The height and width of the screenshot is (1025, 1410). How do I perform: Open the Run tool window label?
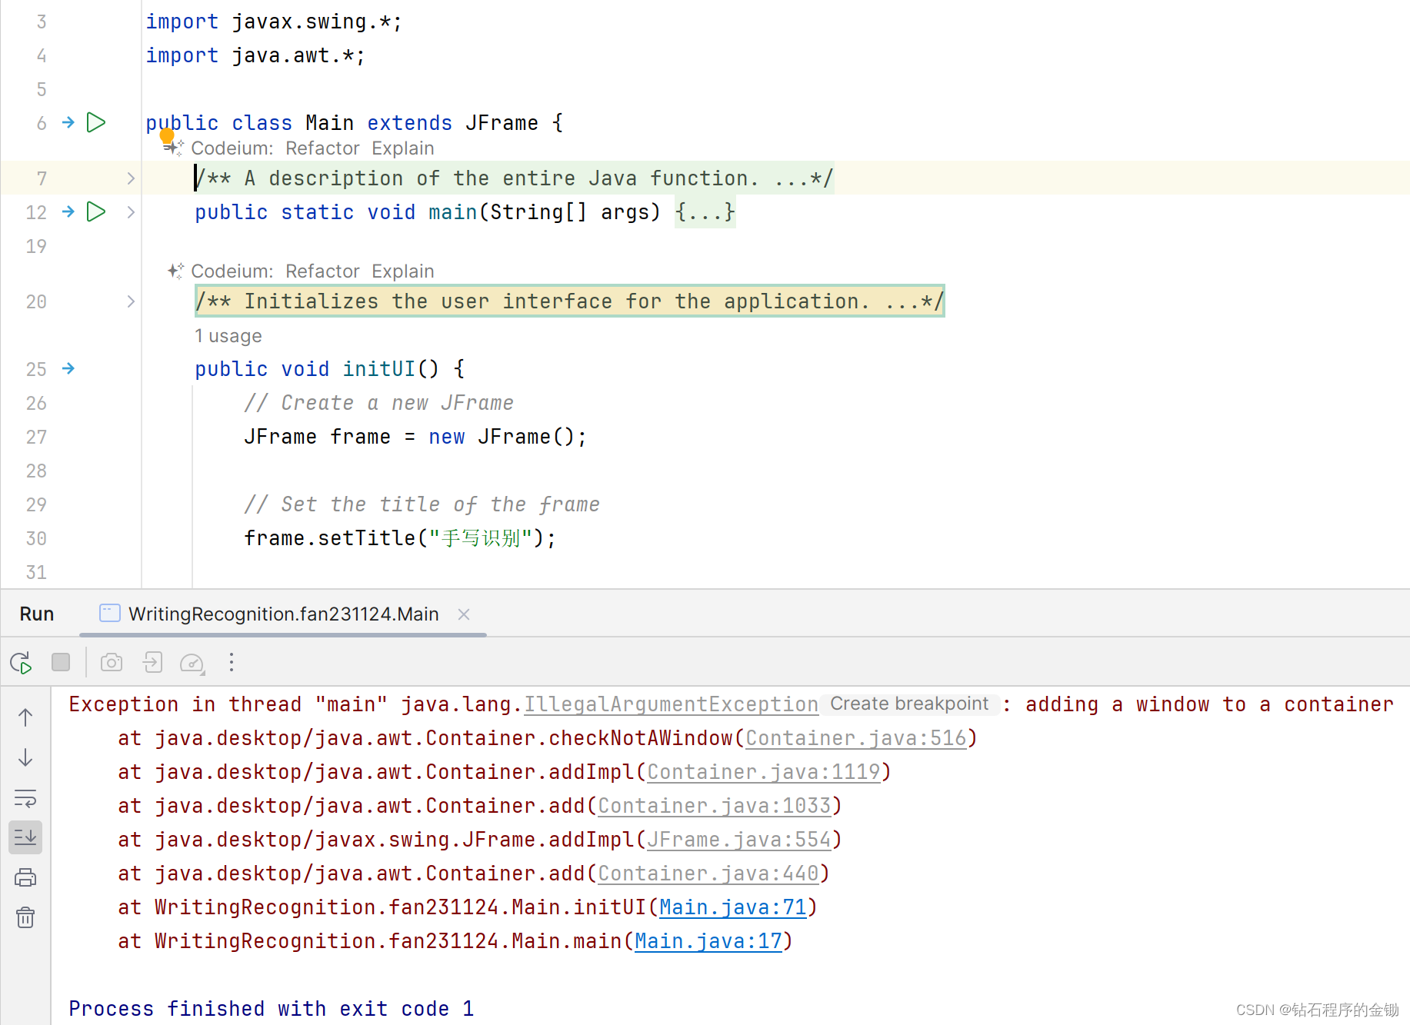click(x=37, y=614)
